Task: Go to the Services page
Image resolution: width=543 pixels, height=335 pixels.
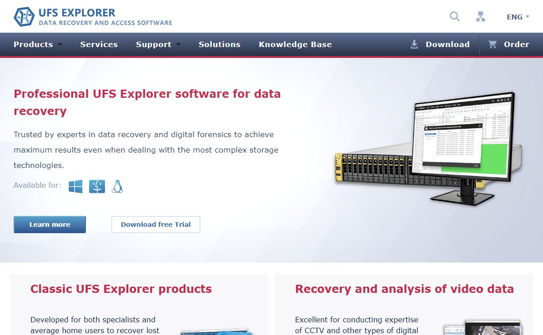Action: [99, 44]
